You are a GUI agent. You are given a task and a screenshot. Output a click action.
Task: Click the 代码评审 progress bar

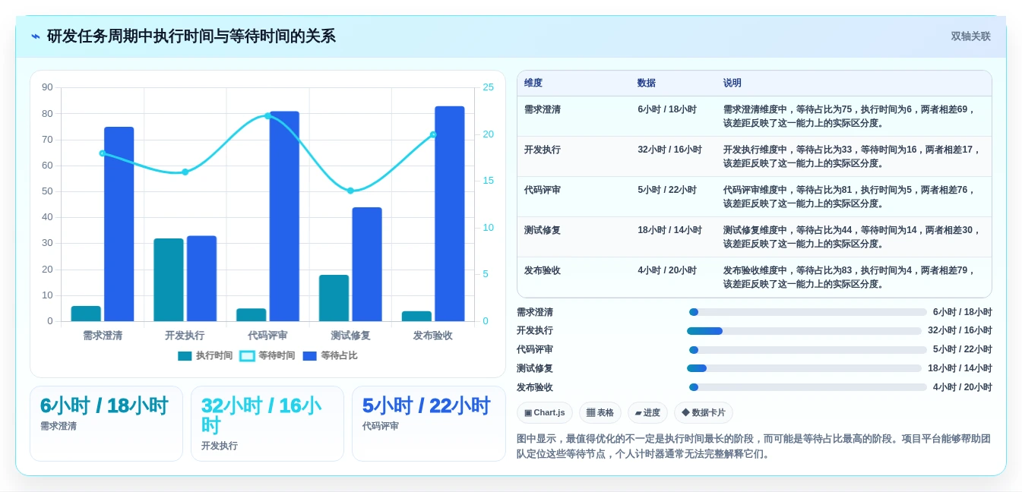pos(808,350)
